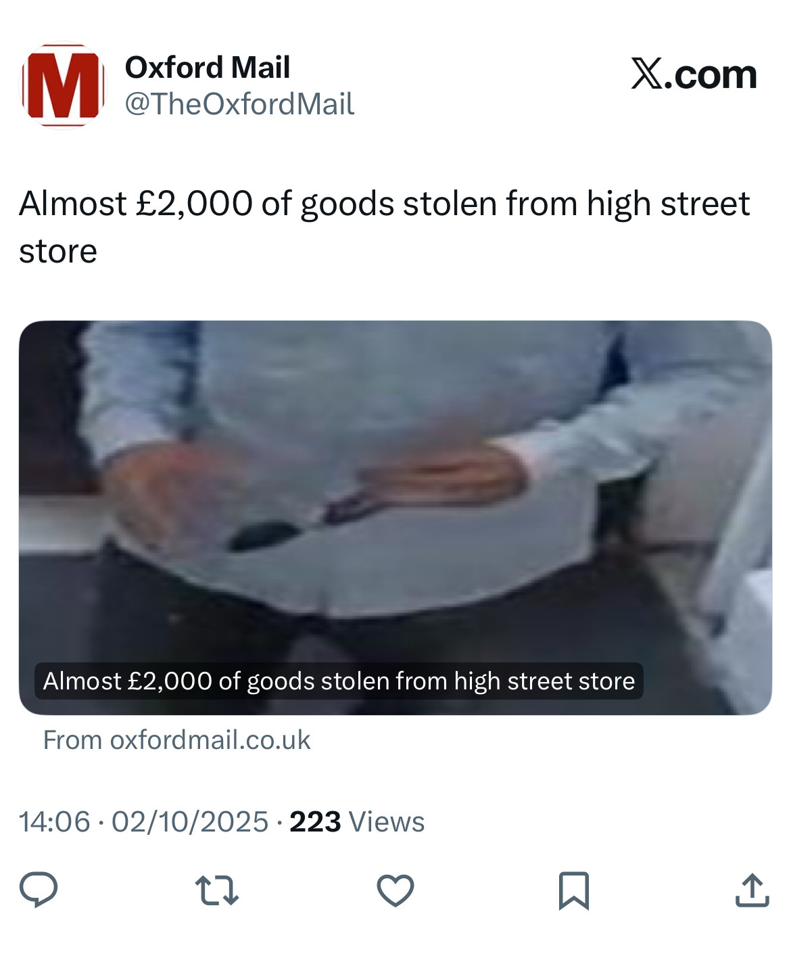Viewport: 791px width, 979px height.
Task: Open the reply comment icon
Action: click(x=39, y=890)
